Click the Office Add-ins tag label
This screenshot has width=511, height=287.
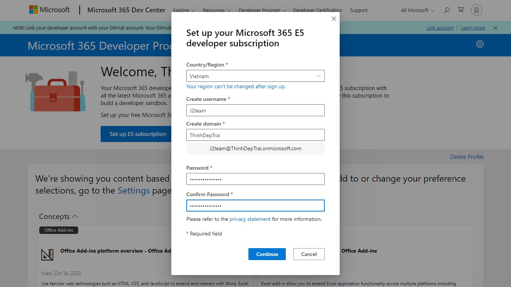click(x=59, y=230)
